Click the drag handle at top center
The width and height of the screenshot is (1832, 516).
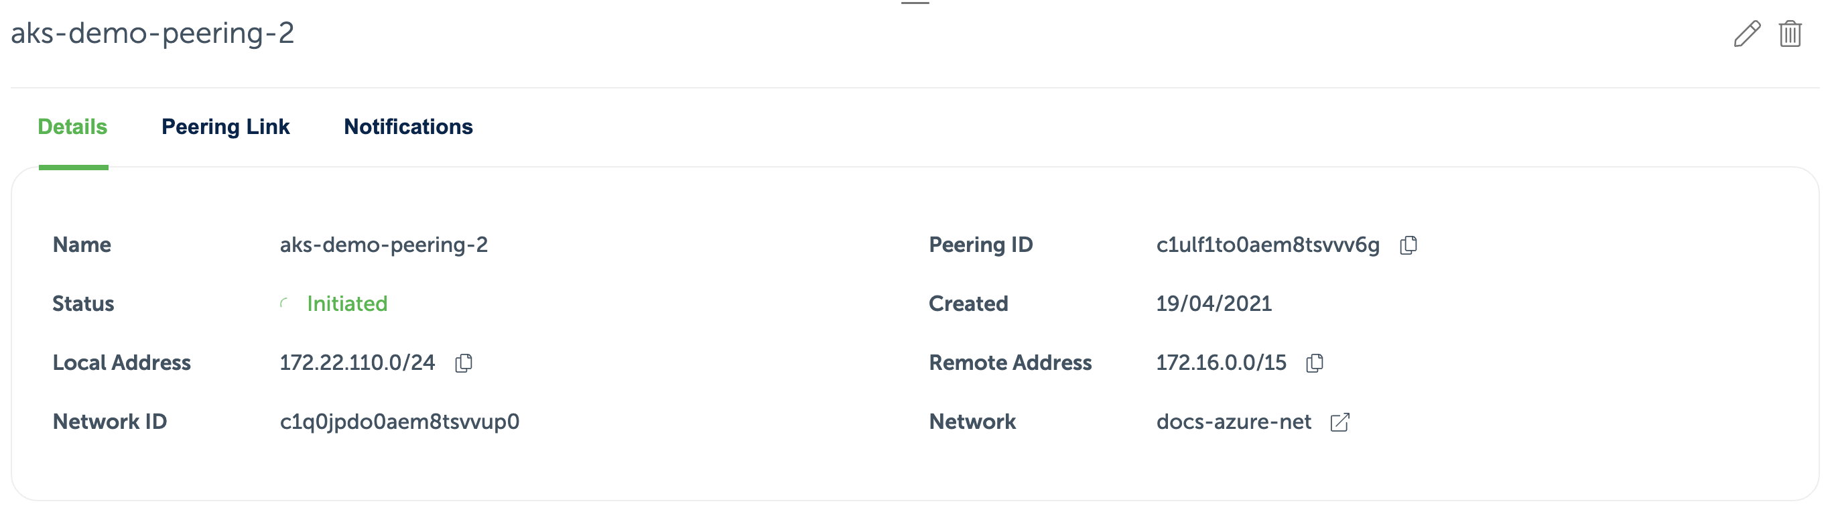pos(915,3)
